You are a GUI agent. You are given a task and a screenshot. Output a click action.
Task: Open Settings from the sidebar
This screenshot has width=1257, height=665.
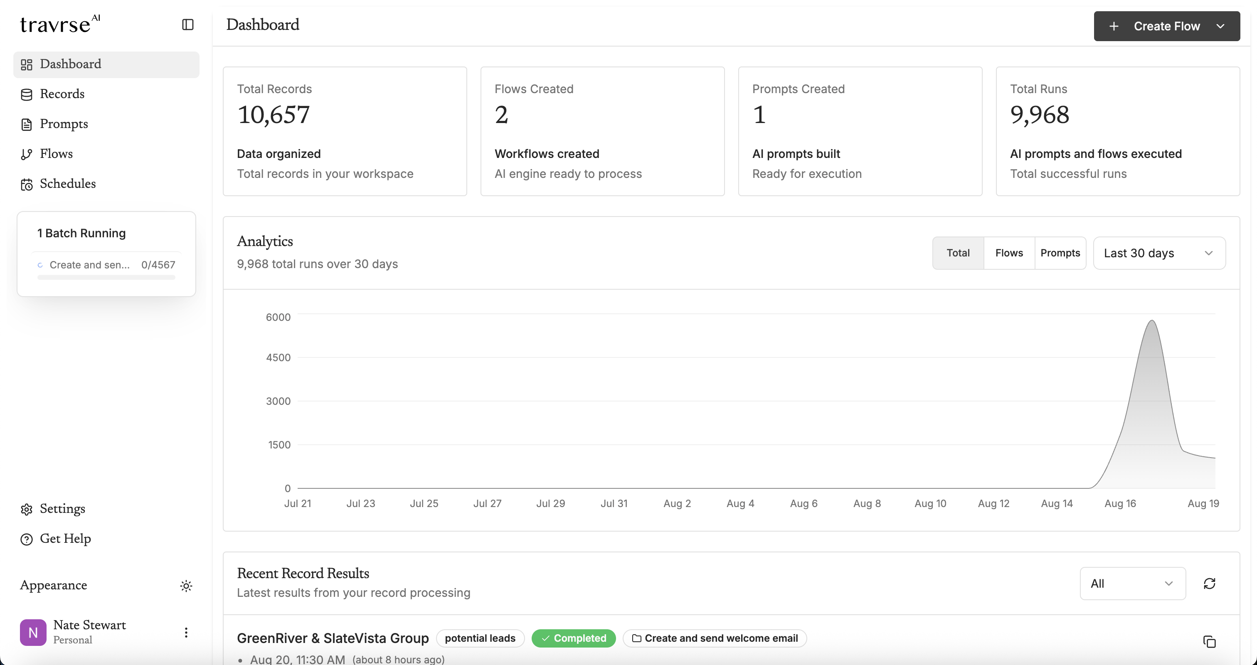[x=62, y=509]
